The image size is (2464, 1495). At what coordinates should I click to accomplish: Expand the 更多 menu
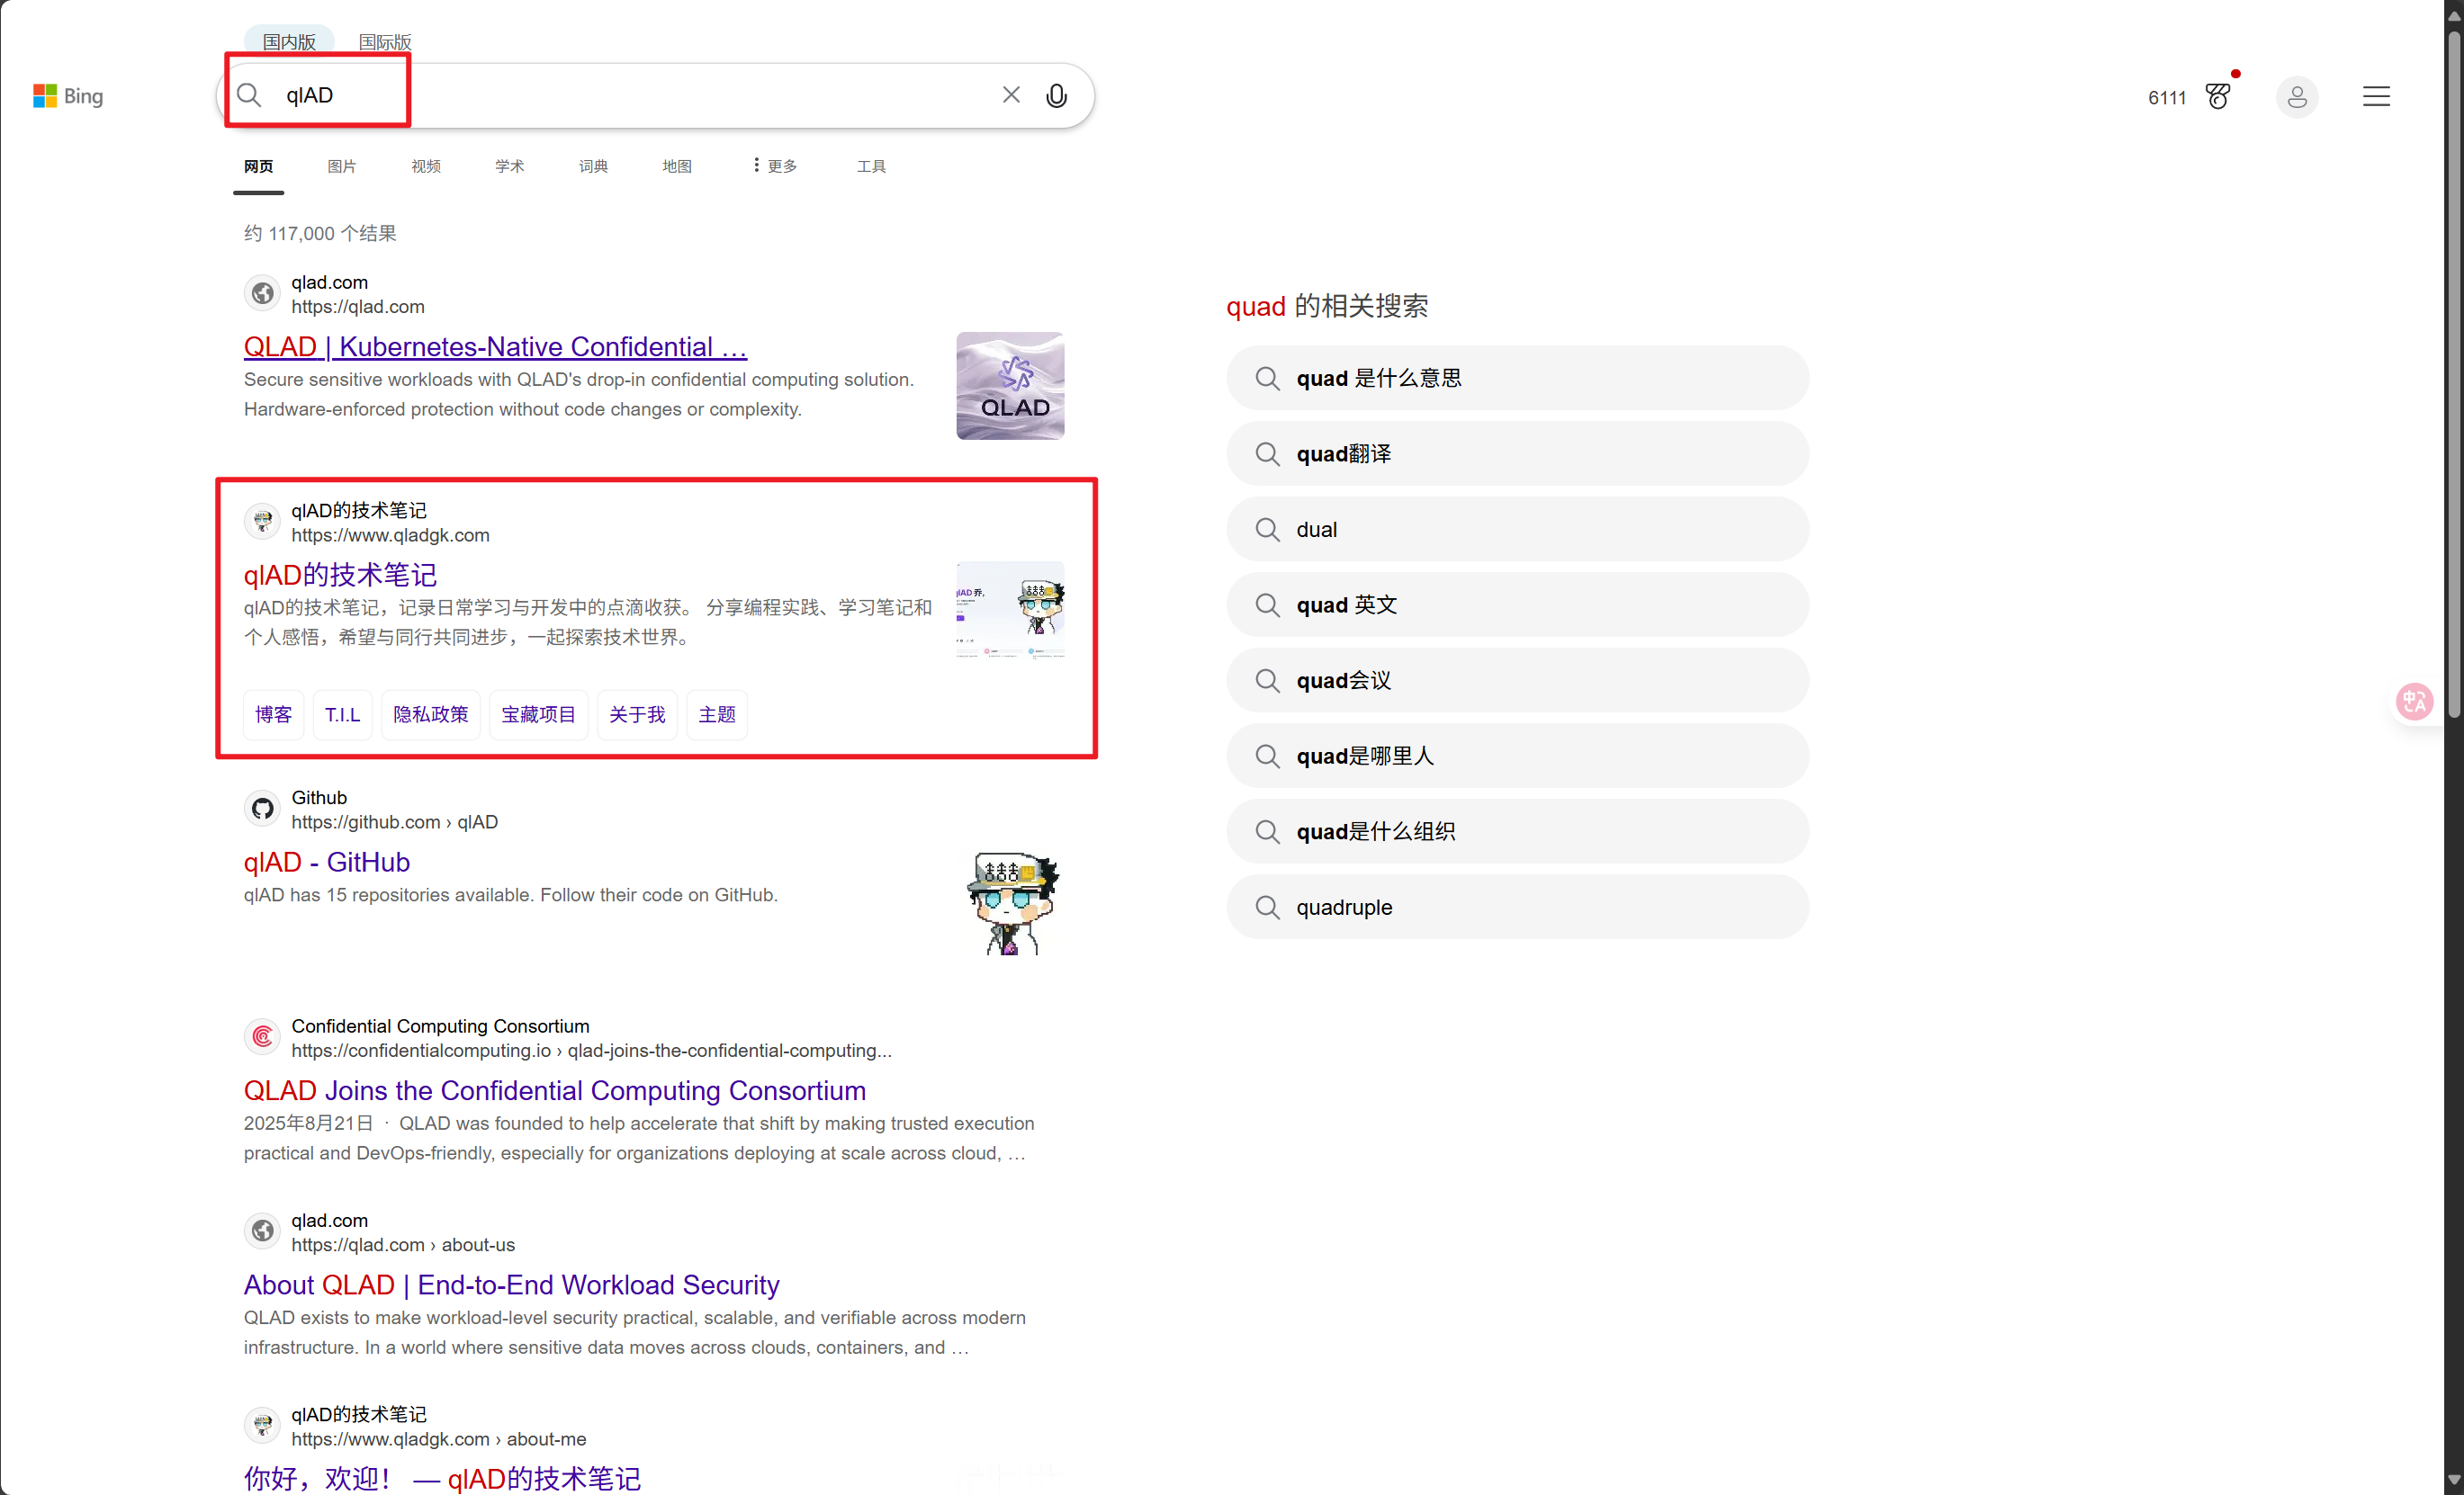775,166
